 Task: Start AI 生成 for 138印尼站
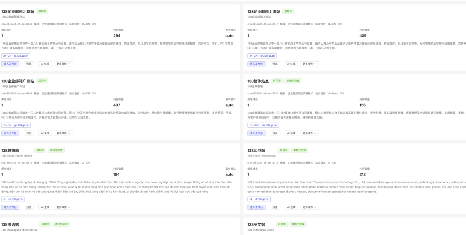[x=291, y=207]
